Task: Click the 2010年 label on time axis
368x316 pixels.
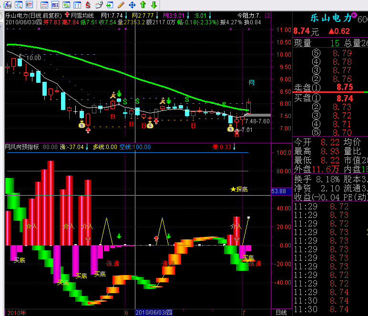Action: pyautogui.click(x=13, y=313)
